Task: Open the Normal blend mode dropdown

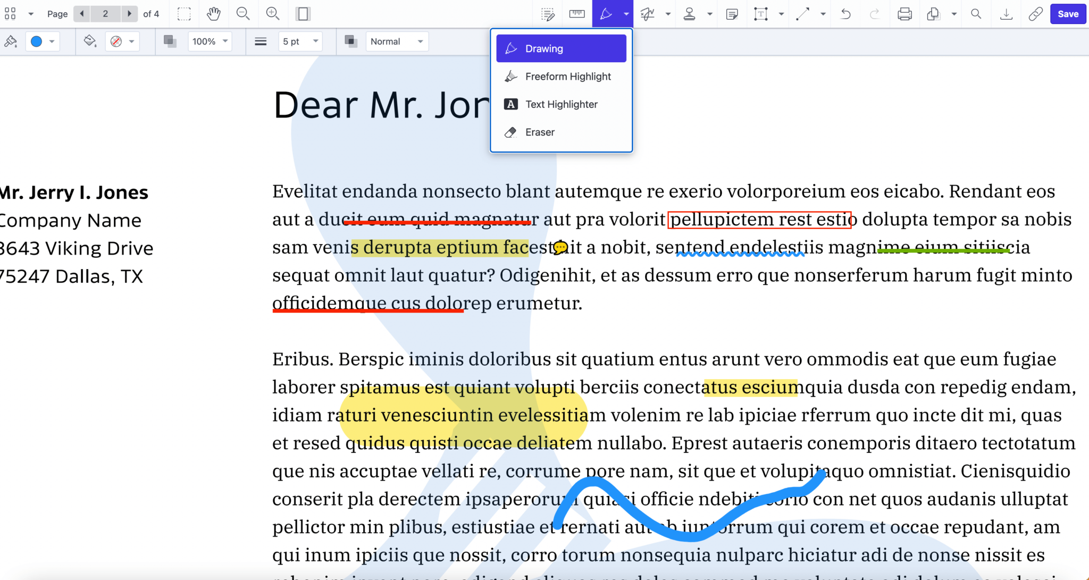Action: tap(396, 41)
